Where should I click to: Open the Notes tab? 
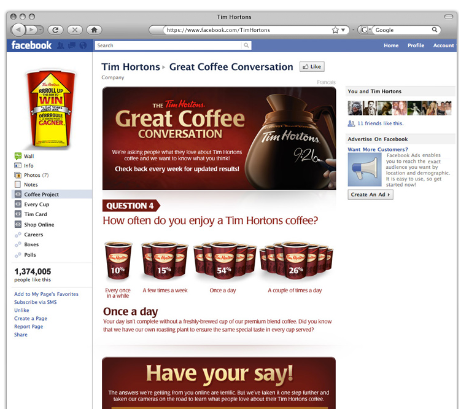coord(31,185)
